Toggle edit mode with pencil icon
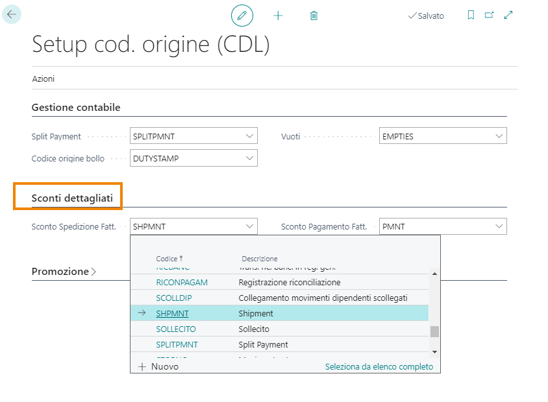548x402 pixels. (x=242, y=16)
